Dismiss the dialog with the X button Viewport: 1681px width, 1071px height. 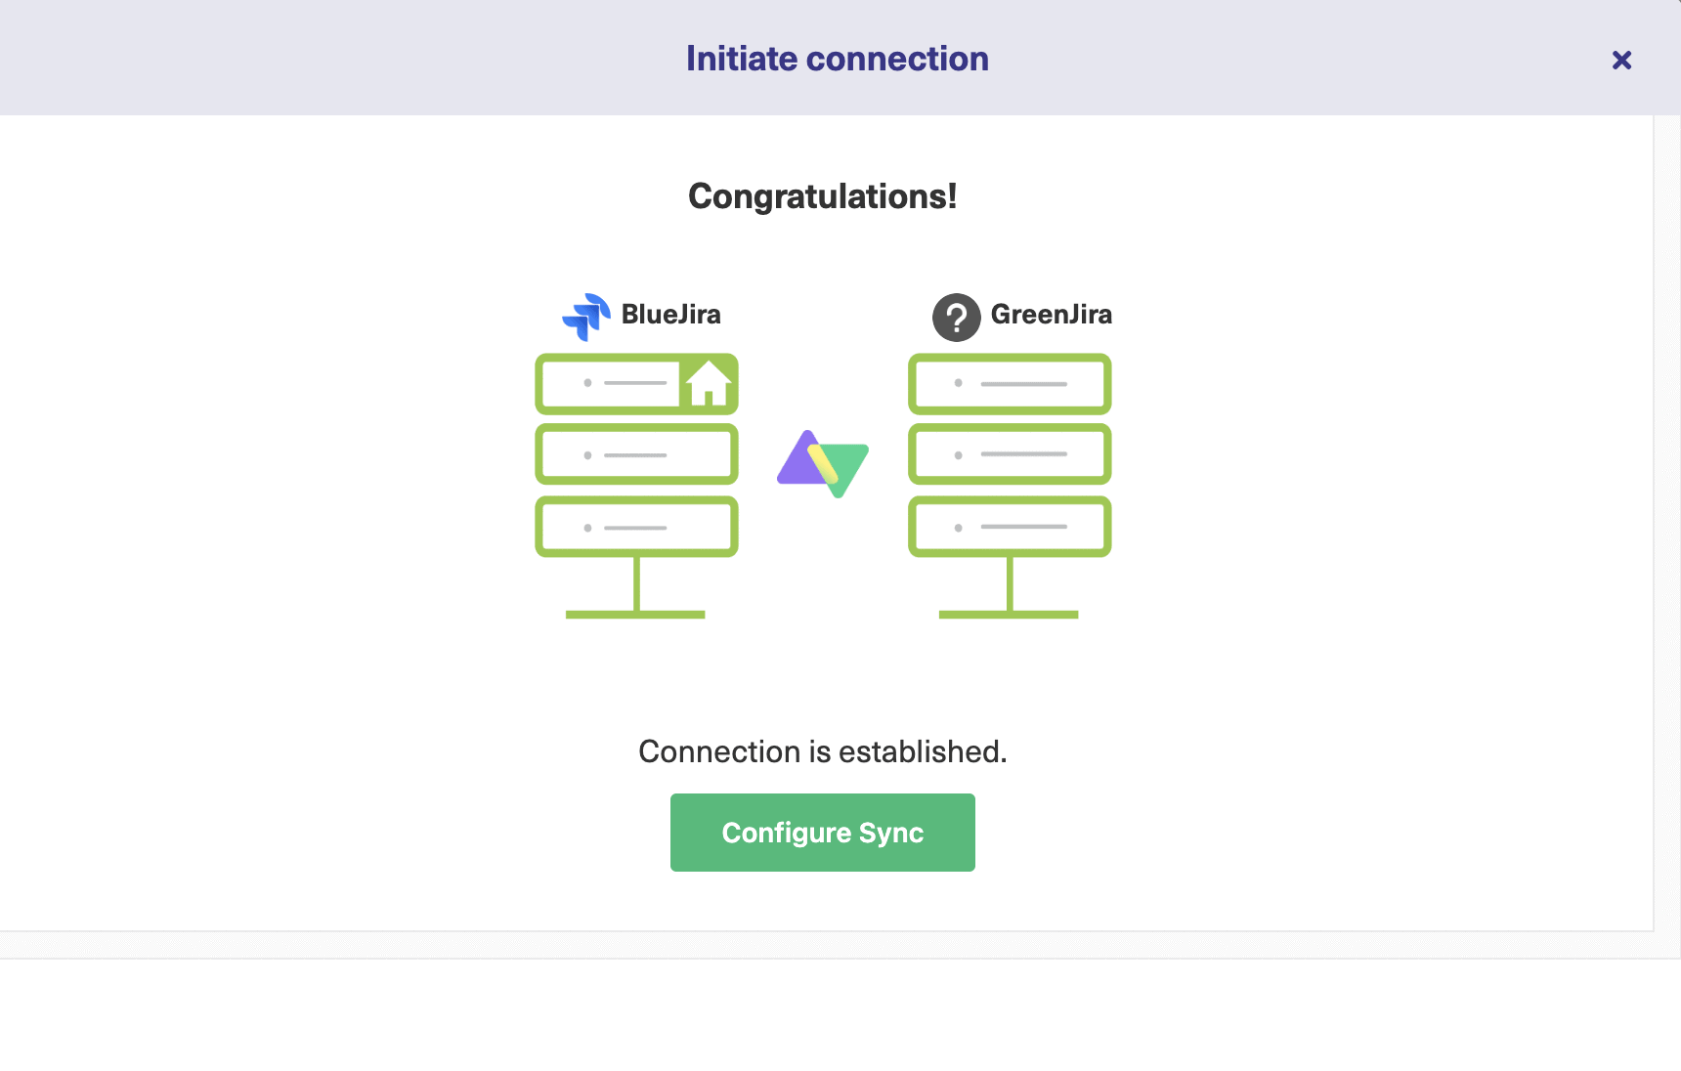(1621, 60)
